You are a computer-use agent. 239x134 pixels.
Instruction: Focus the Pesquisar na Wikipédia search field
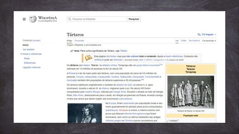tap(97, 19)
